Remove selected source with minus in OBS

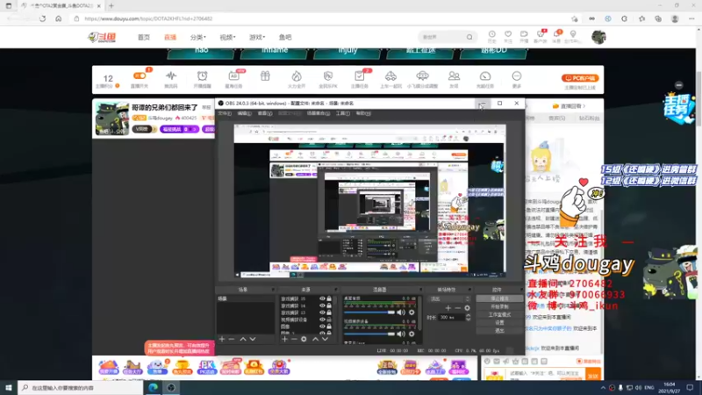tap(294, 339)
